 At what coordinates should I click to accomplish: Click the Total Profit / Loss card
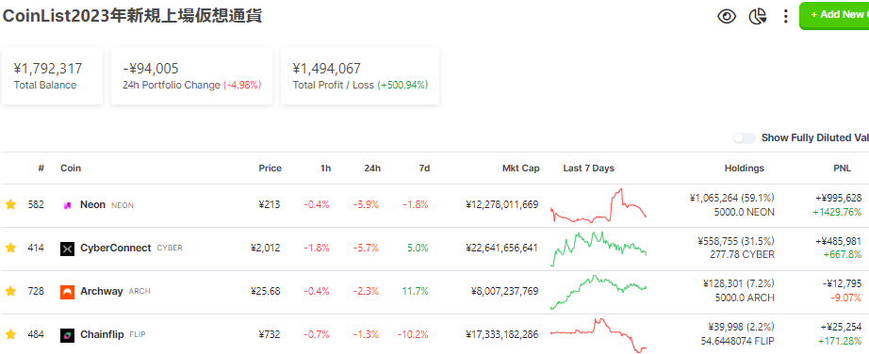pyautogui.click(x=360, y=76)
